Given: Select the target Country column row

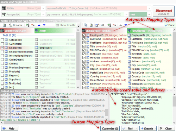Looking at the screenshot, I should tap(150, 76).
